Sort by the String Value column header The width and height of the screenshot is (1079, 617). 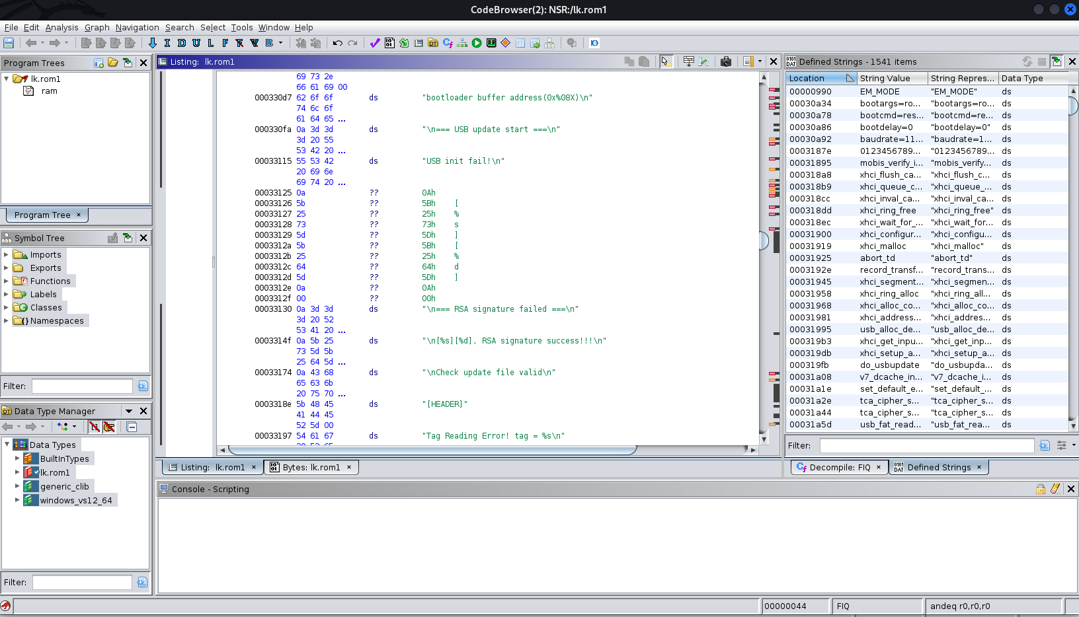point(892,78)
